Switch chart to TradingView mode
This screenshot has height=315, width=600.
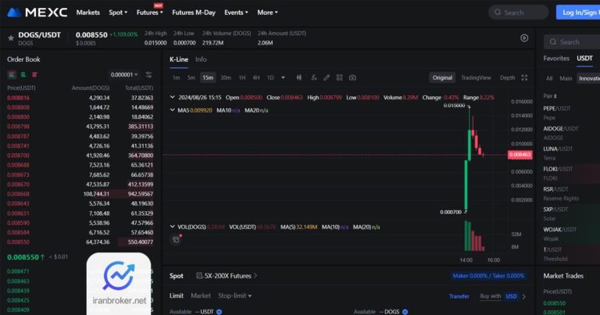[x=476, y=77]
